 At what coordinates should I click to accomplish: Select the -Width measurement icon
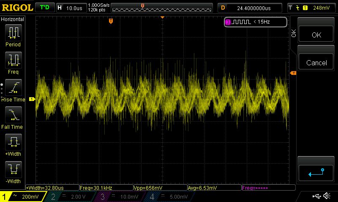point(14,169)
